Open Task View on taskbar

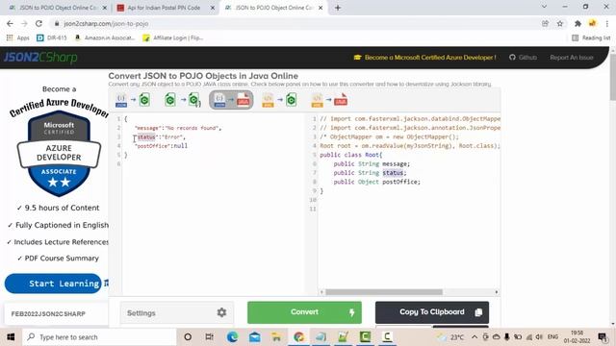(x=210, y=337)
